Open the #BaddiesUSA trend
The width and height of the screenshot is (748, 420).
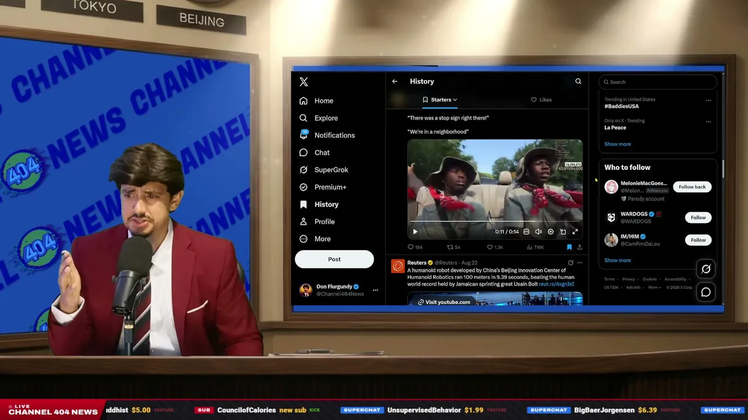click(622, 107)
